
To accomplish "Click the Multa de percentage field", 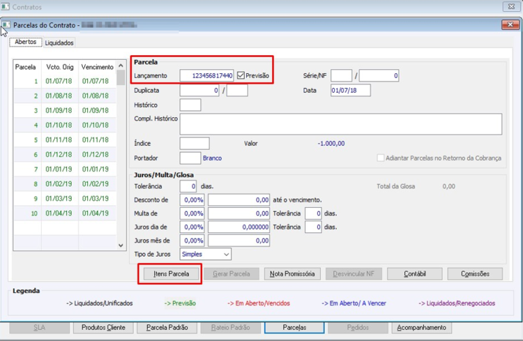I will click(192, 213).
